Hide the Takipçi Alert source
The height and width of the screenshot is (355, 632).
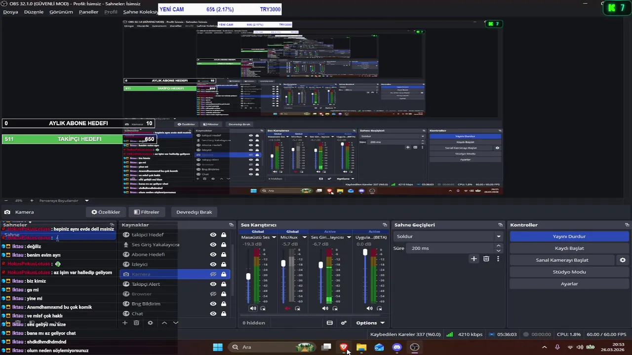[213, 284]
